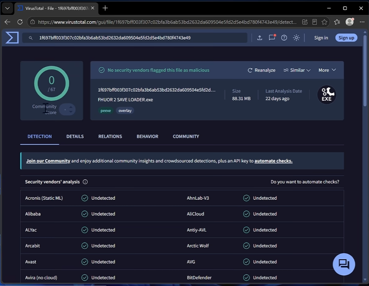Click the 88.31 MB size value
Viewport: 369px width, 286px height.
click(x=241, y=98)
